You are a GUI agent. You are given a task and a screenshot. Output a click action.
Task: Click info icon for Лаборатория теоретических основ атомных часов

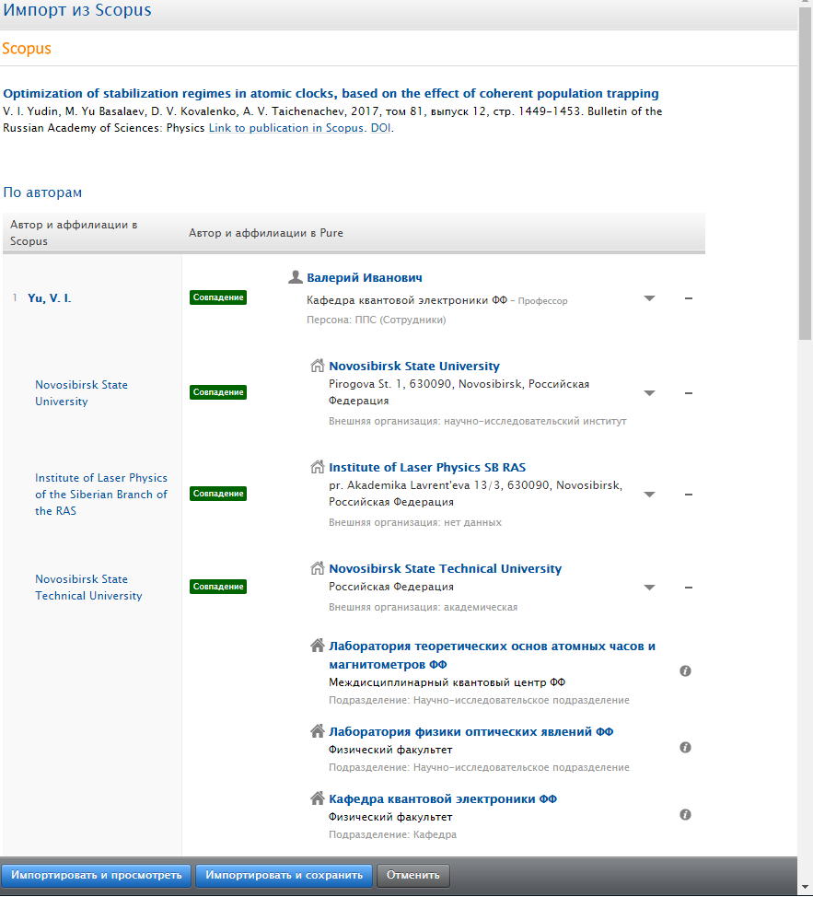tap(685, 671)
